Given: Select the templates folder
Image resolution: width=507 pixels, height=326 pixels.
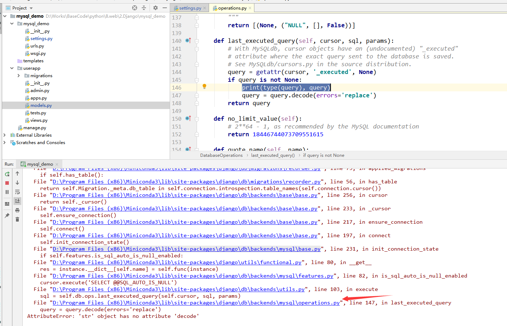Looking at the screenshot, I should 33,61.
